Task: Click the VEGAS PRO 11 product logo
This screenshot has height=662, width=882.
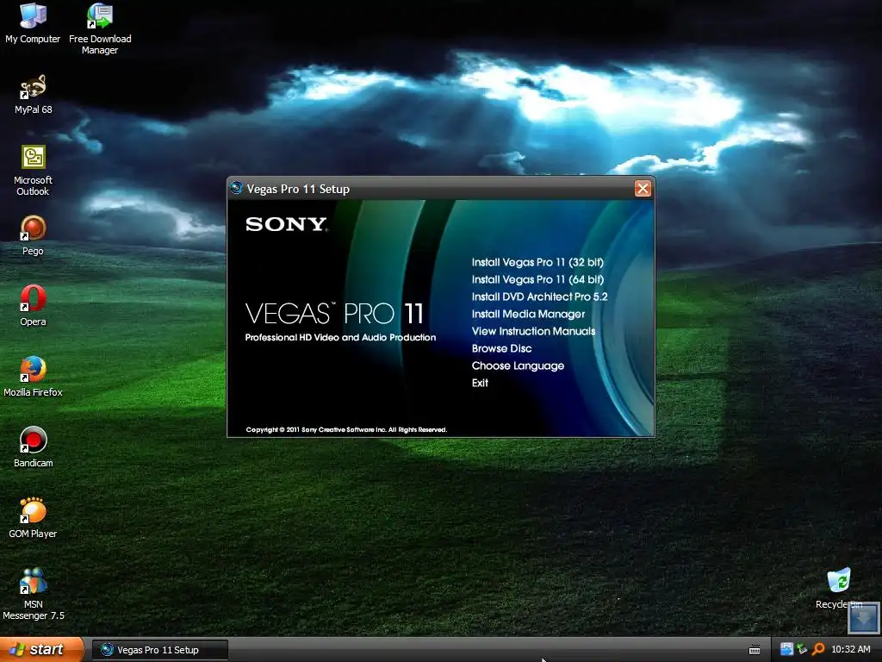Action: [x=334, y=314]
